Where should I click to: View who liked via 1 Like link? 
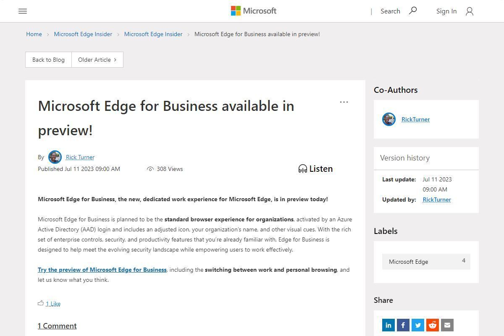point(53,304)
